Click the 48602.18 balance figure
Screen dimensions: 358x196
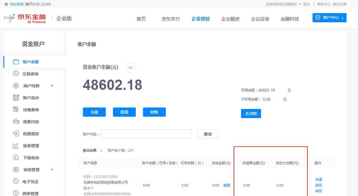click(x=112, y=85)
